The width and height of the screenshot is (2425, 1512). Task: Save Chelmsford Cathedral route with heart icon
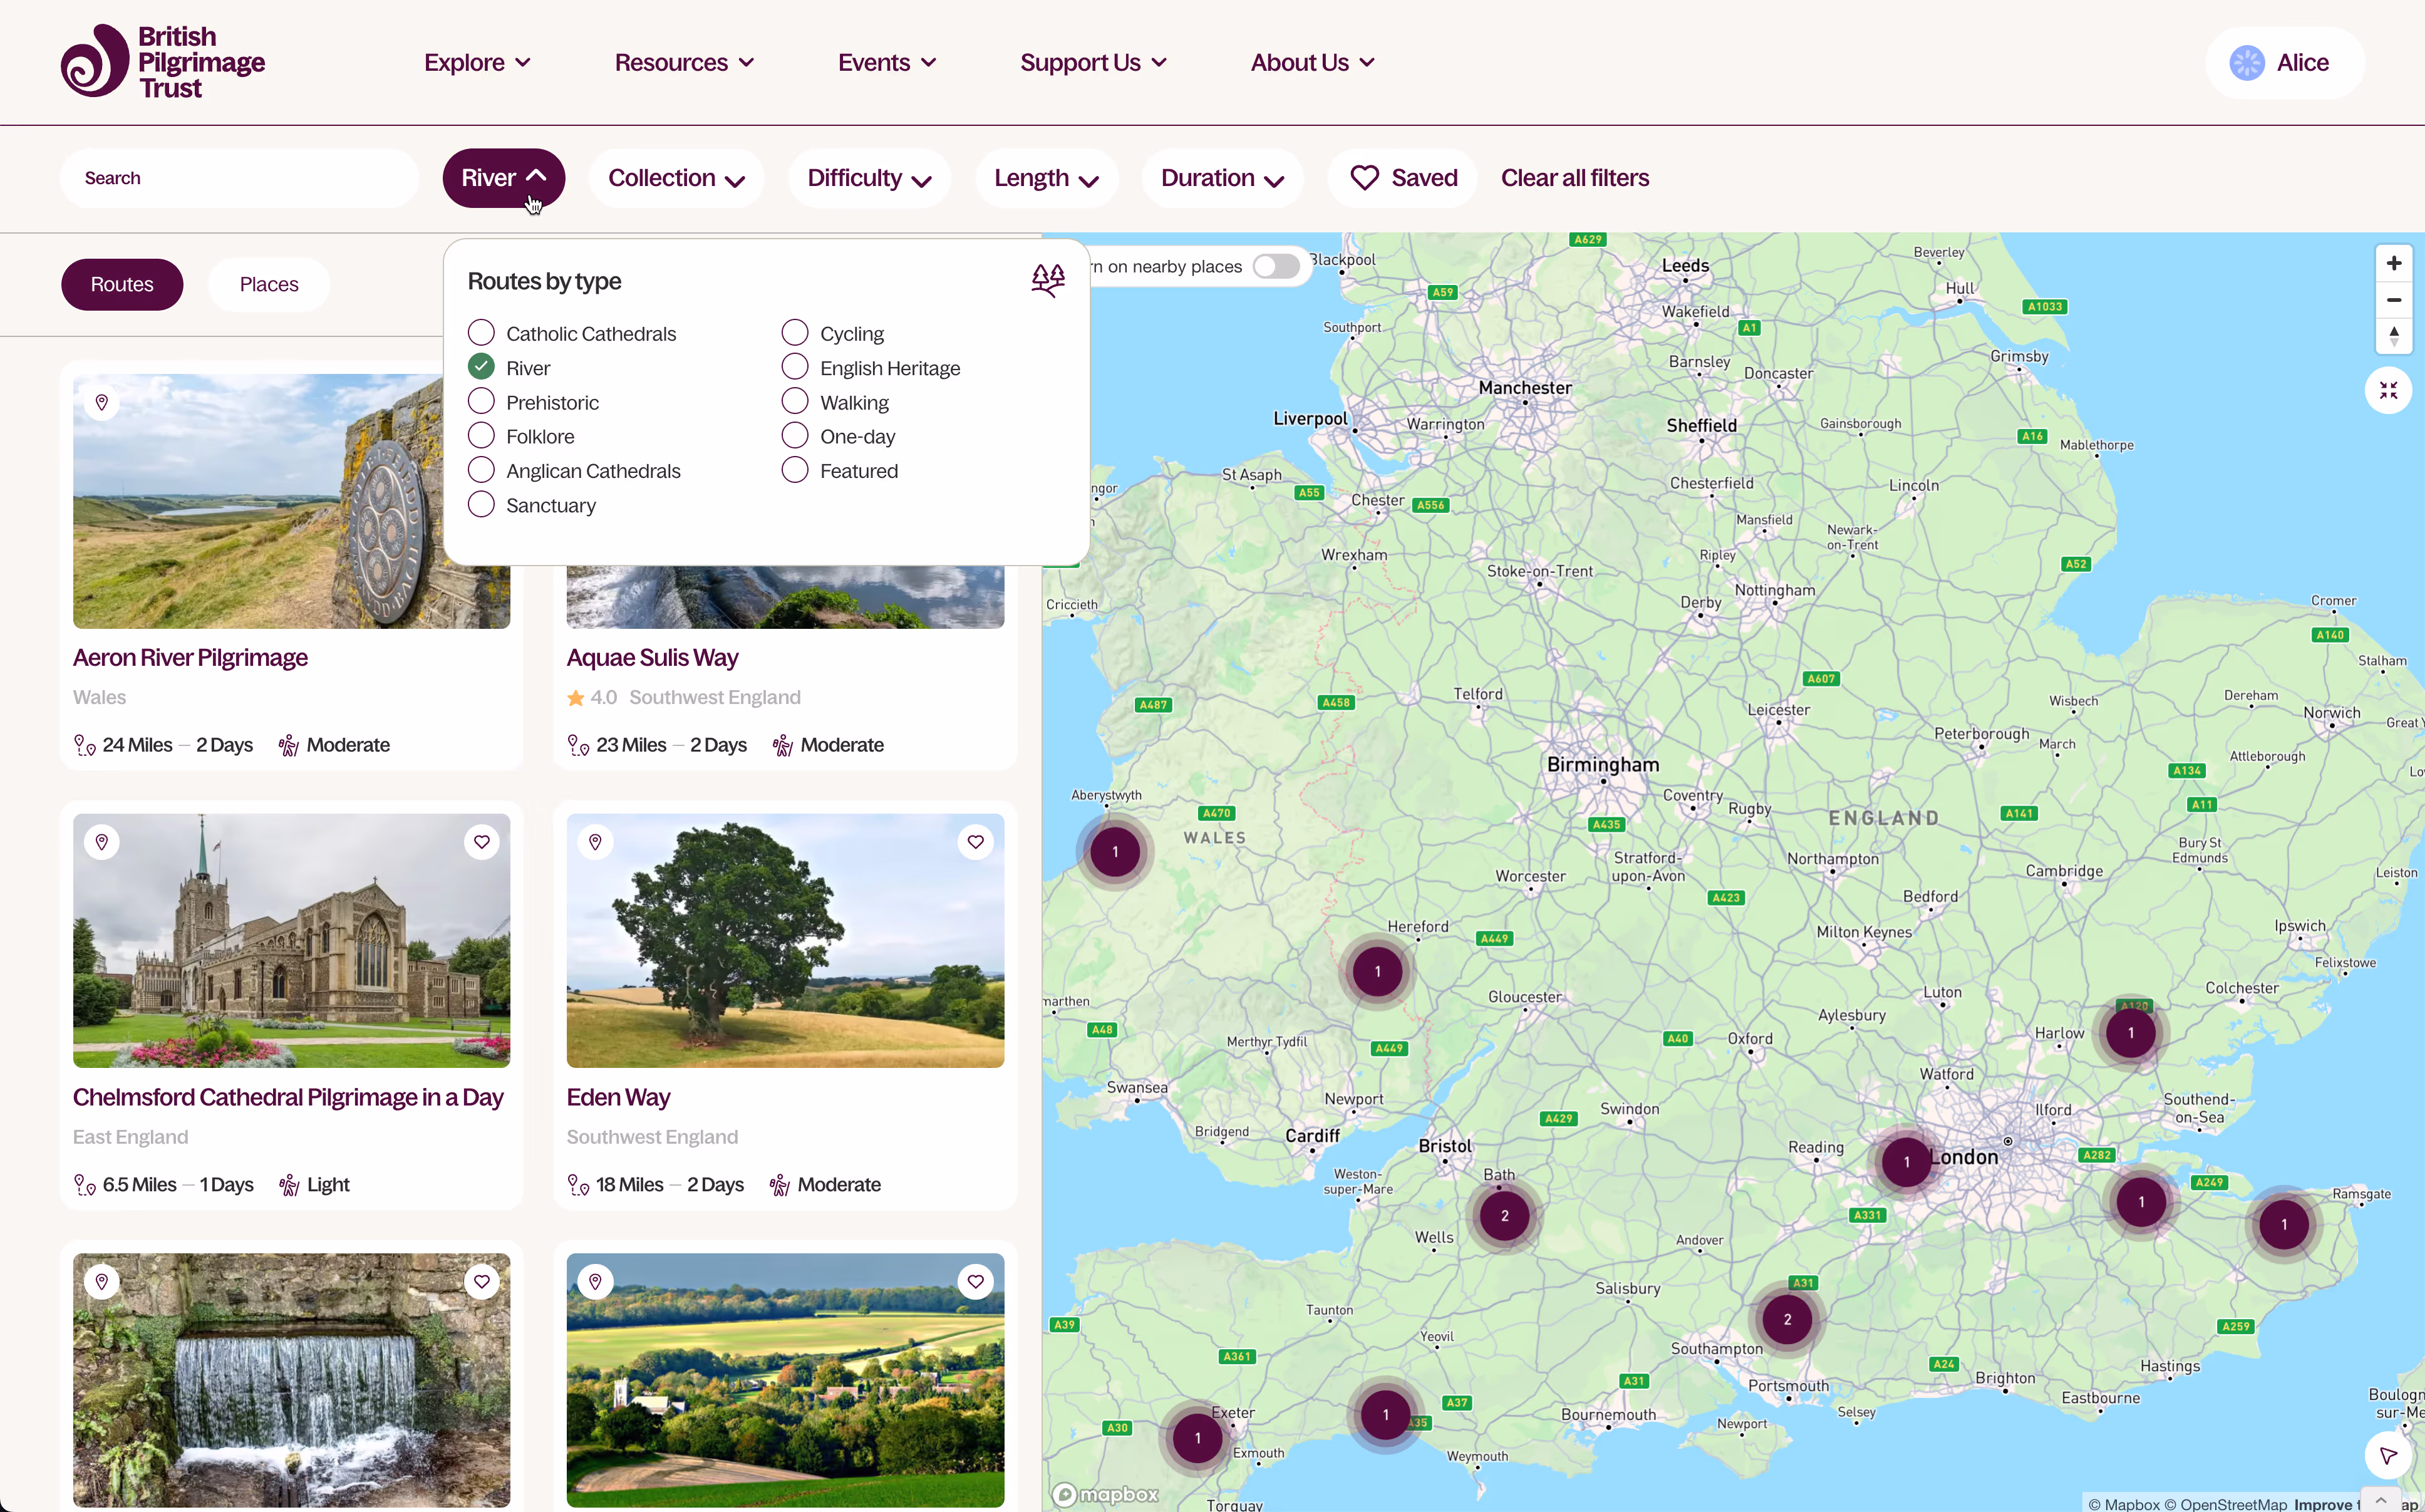tap(482, 842)
